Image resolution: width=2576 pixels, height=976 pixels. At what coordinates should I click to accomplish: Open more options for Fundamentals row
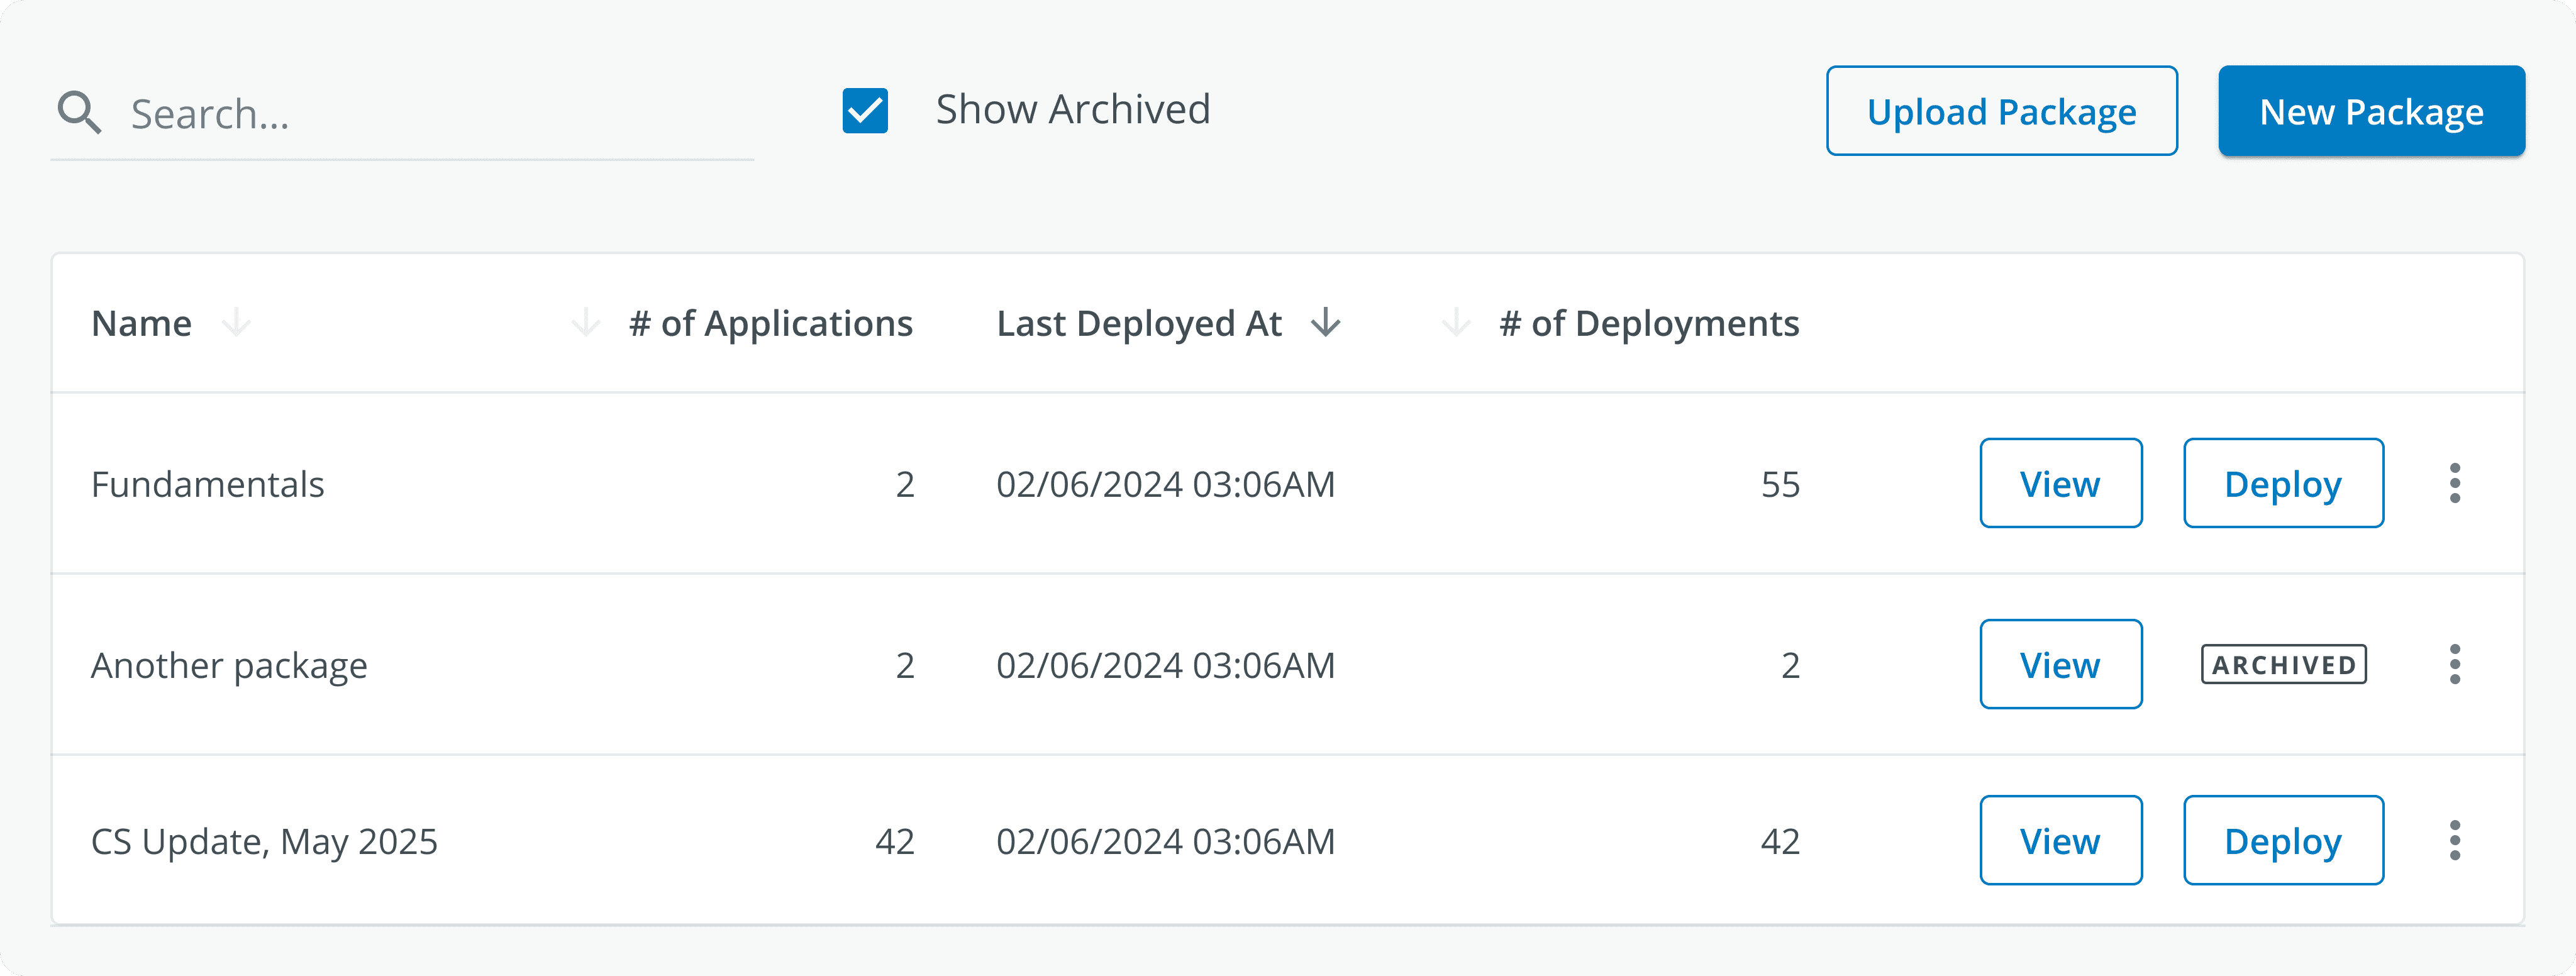(x=2455, y=483)
